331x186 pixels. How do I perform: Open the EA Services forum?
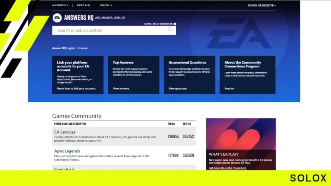[x=65, y=132]
